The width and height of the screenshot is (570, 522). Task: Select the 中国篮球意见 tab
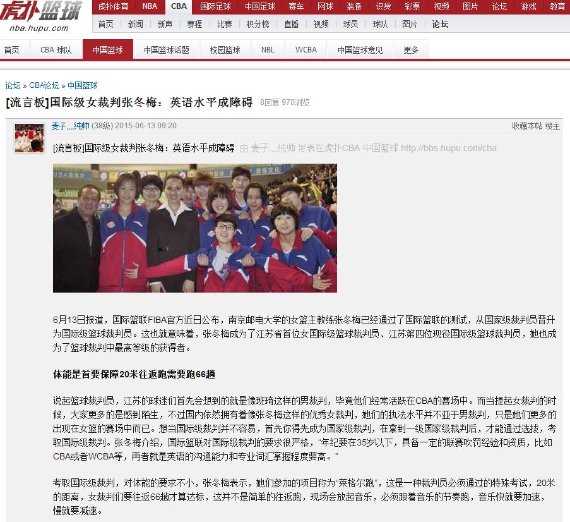(x=360, y=50)
